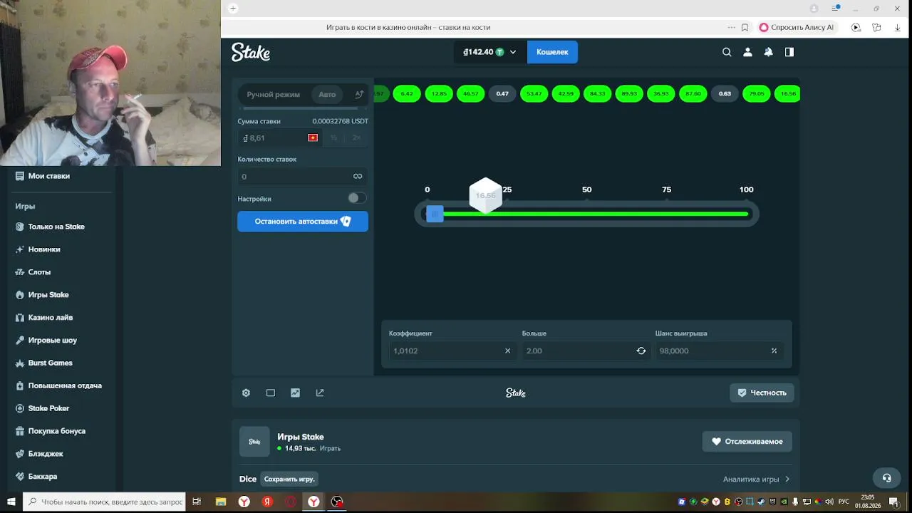This screenshot has width=912, height=513.
Task: Show notifications via the bell icon
Action: (768, 52)
